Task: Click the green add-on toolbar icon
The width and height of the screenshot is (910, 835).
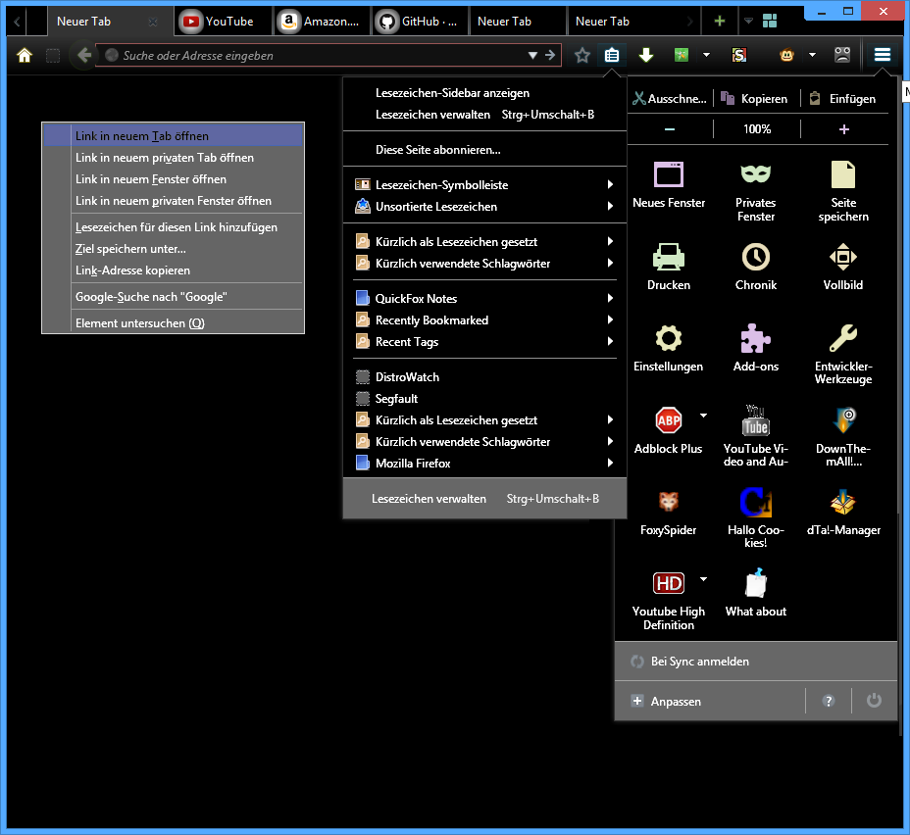Action: [x=682, y=55]
